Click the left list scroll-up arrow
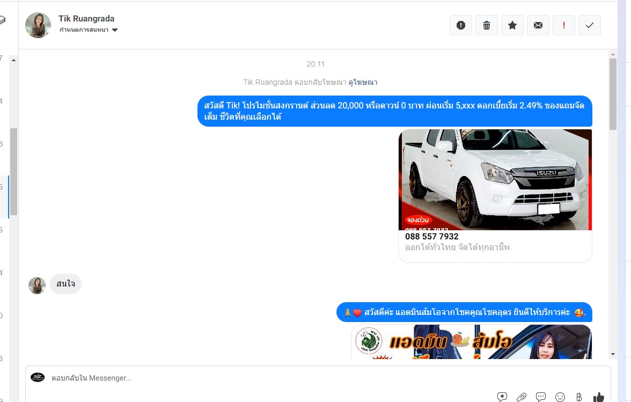Viewport: 631px width, 402px height. tap(13, 60)
